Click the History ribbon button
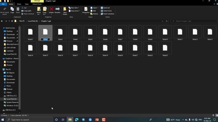Viewport: 218px width, 122px height. (94, 14)
